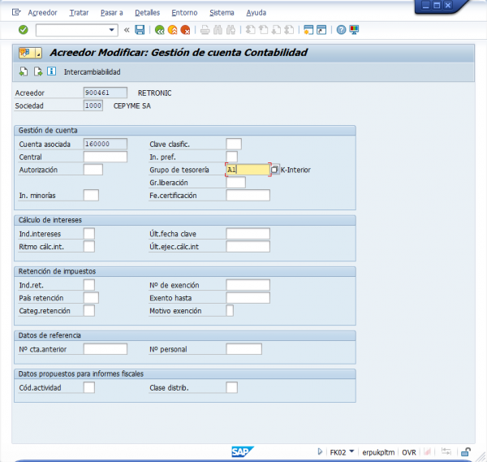Click the Ritmo cálc.int. field

click(89, 246)
